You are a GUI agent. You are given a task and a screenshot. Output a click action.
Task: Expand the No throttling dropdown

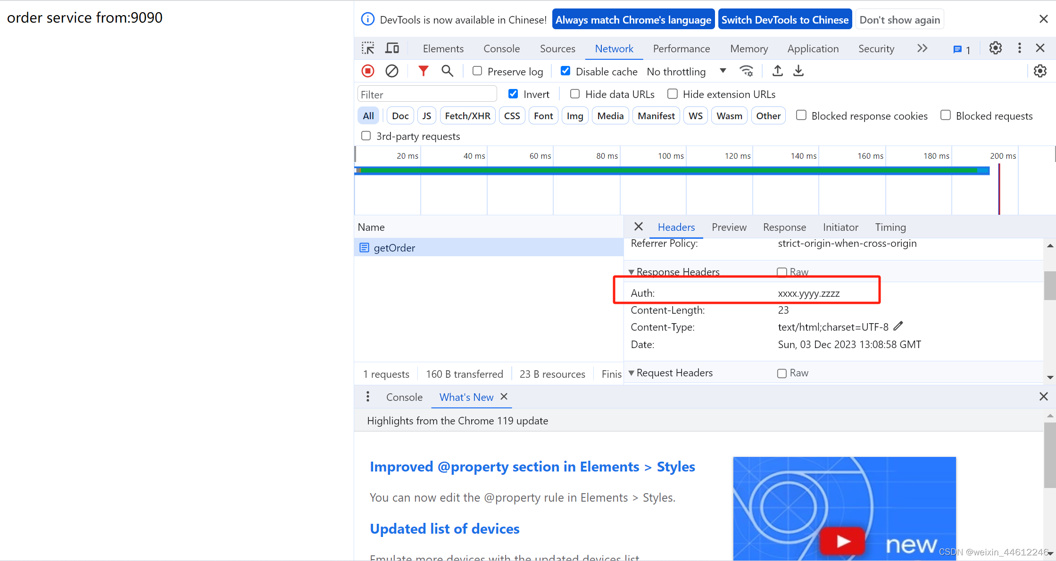[723, 71]
